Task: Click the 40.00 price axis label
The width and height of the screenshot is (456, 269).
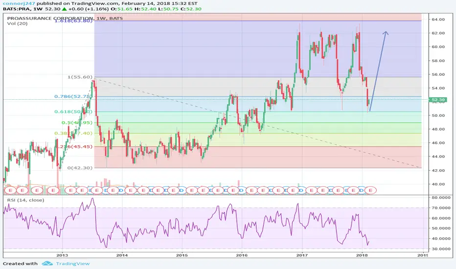Action: (438, 184)
